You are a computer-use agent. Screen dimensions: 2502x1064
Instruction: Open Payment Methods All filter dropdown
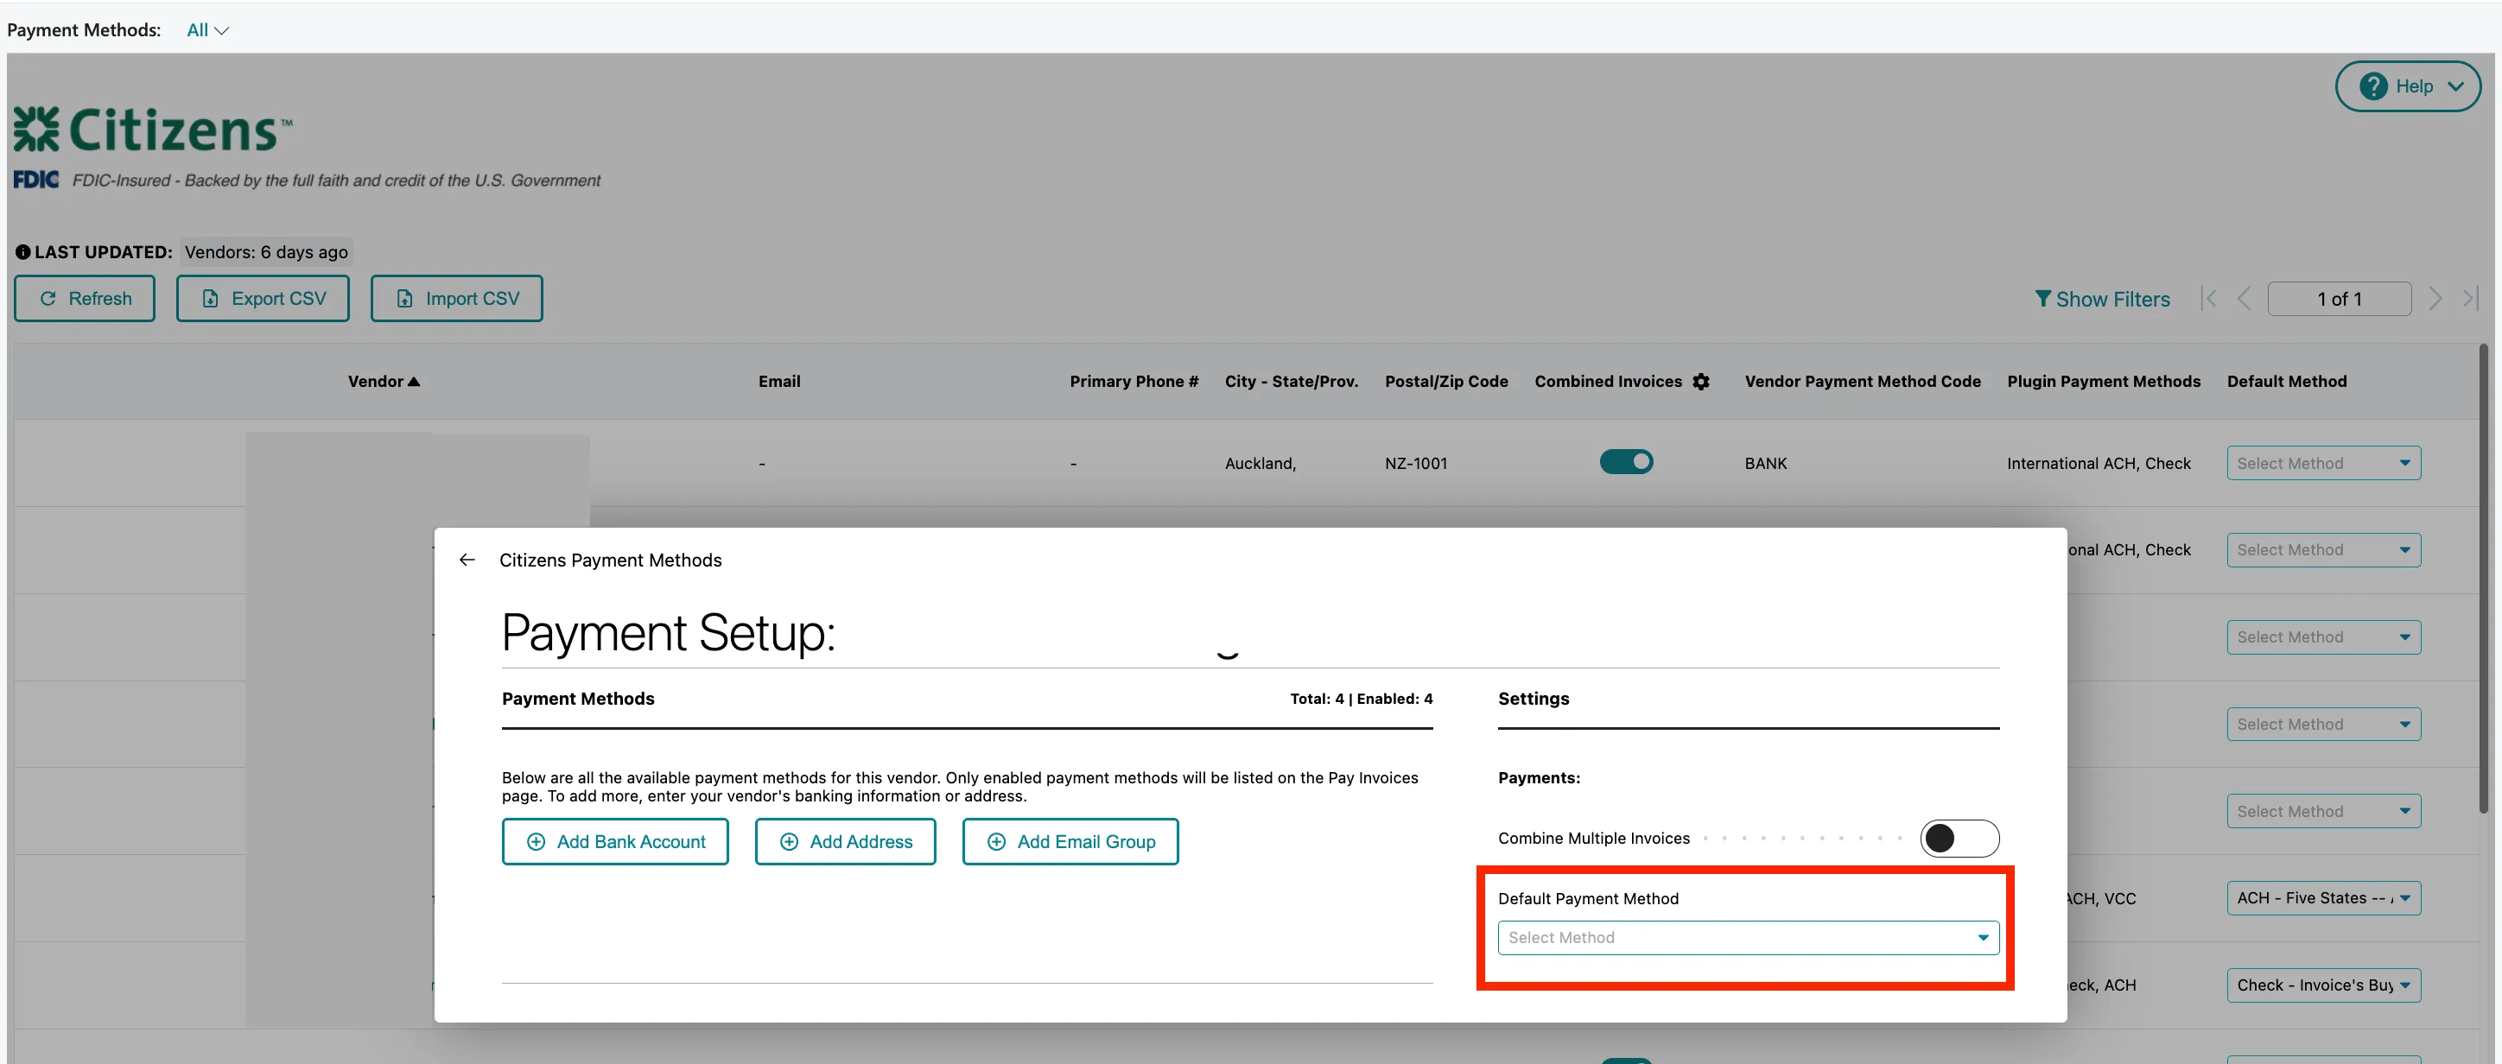tap(208, 30)
